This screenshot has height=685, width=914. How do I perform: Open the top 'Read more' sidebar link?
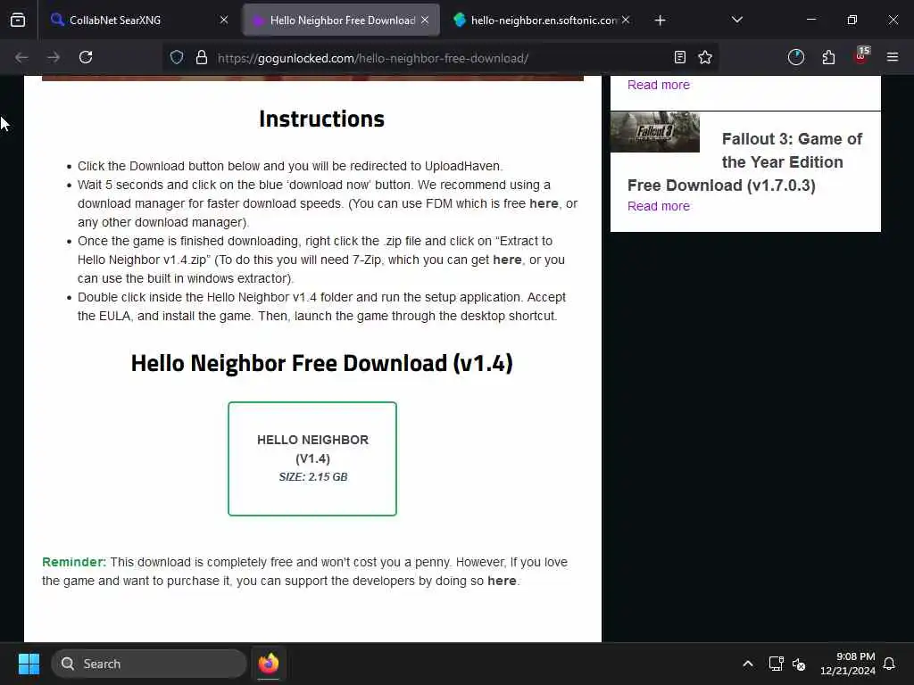point(659,85)
